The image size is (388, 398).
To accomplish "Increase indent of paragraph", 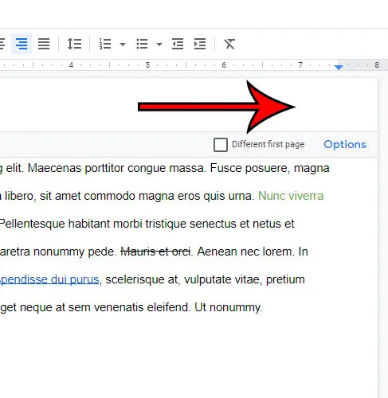I will click(x=200, y=44).
